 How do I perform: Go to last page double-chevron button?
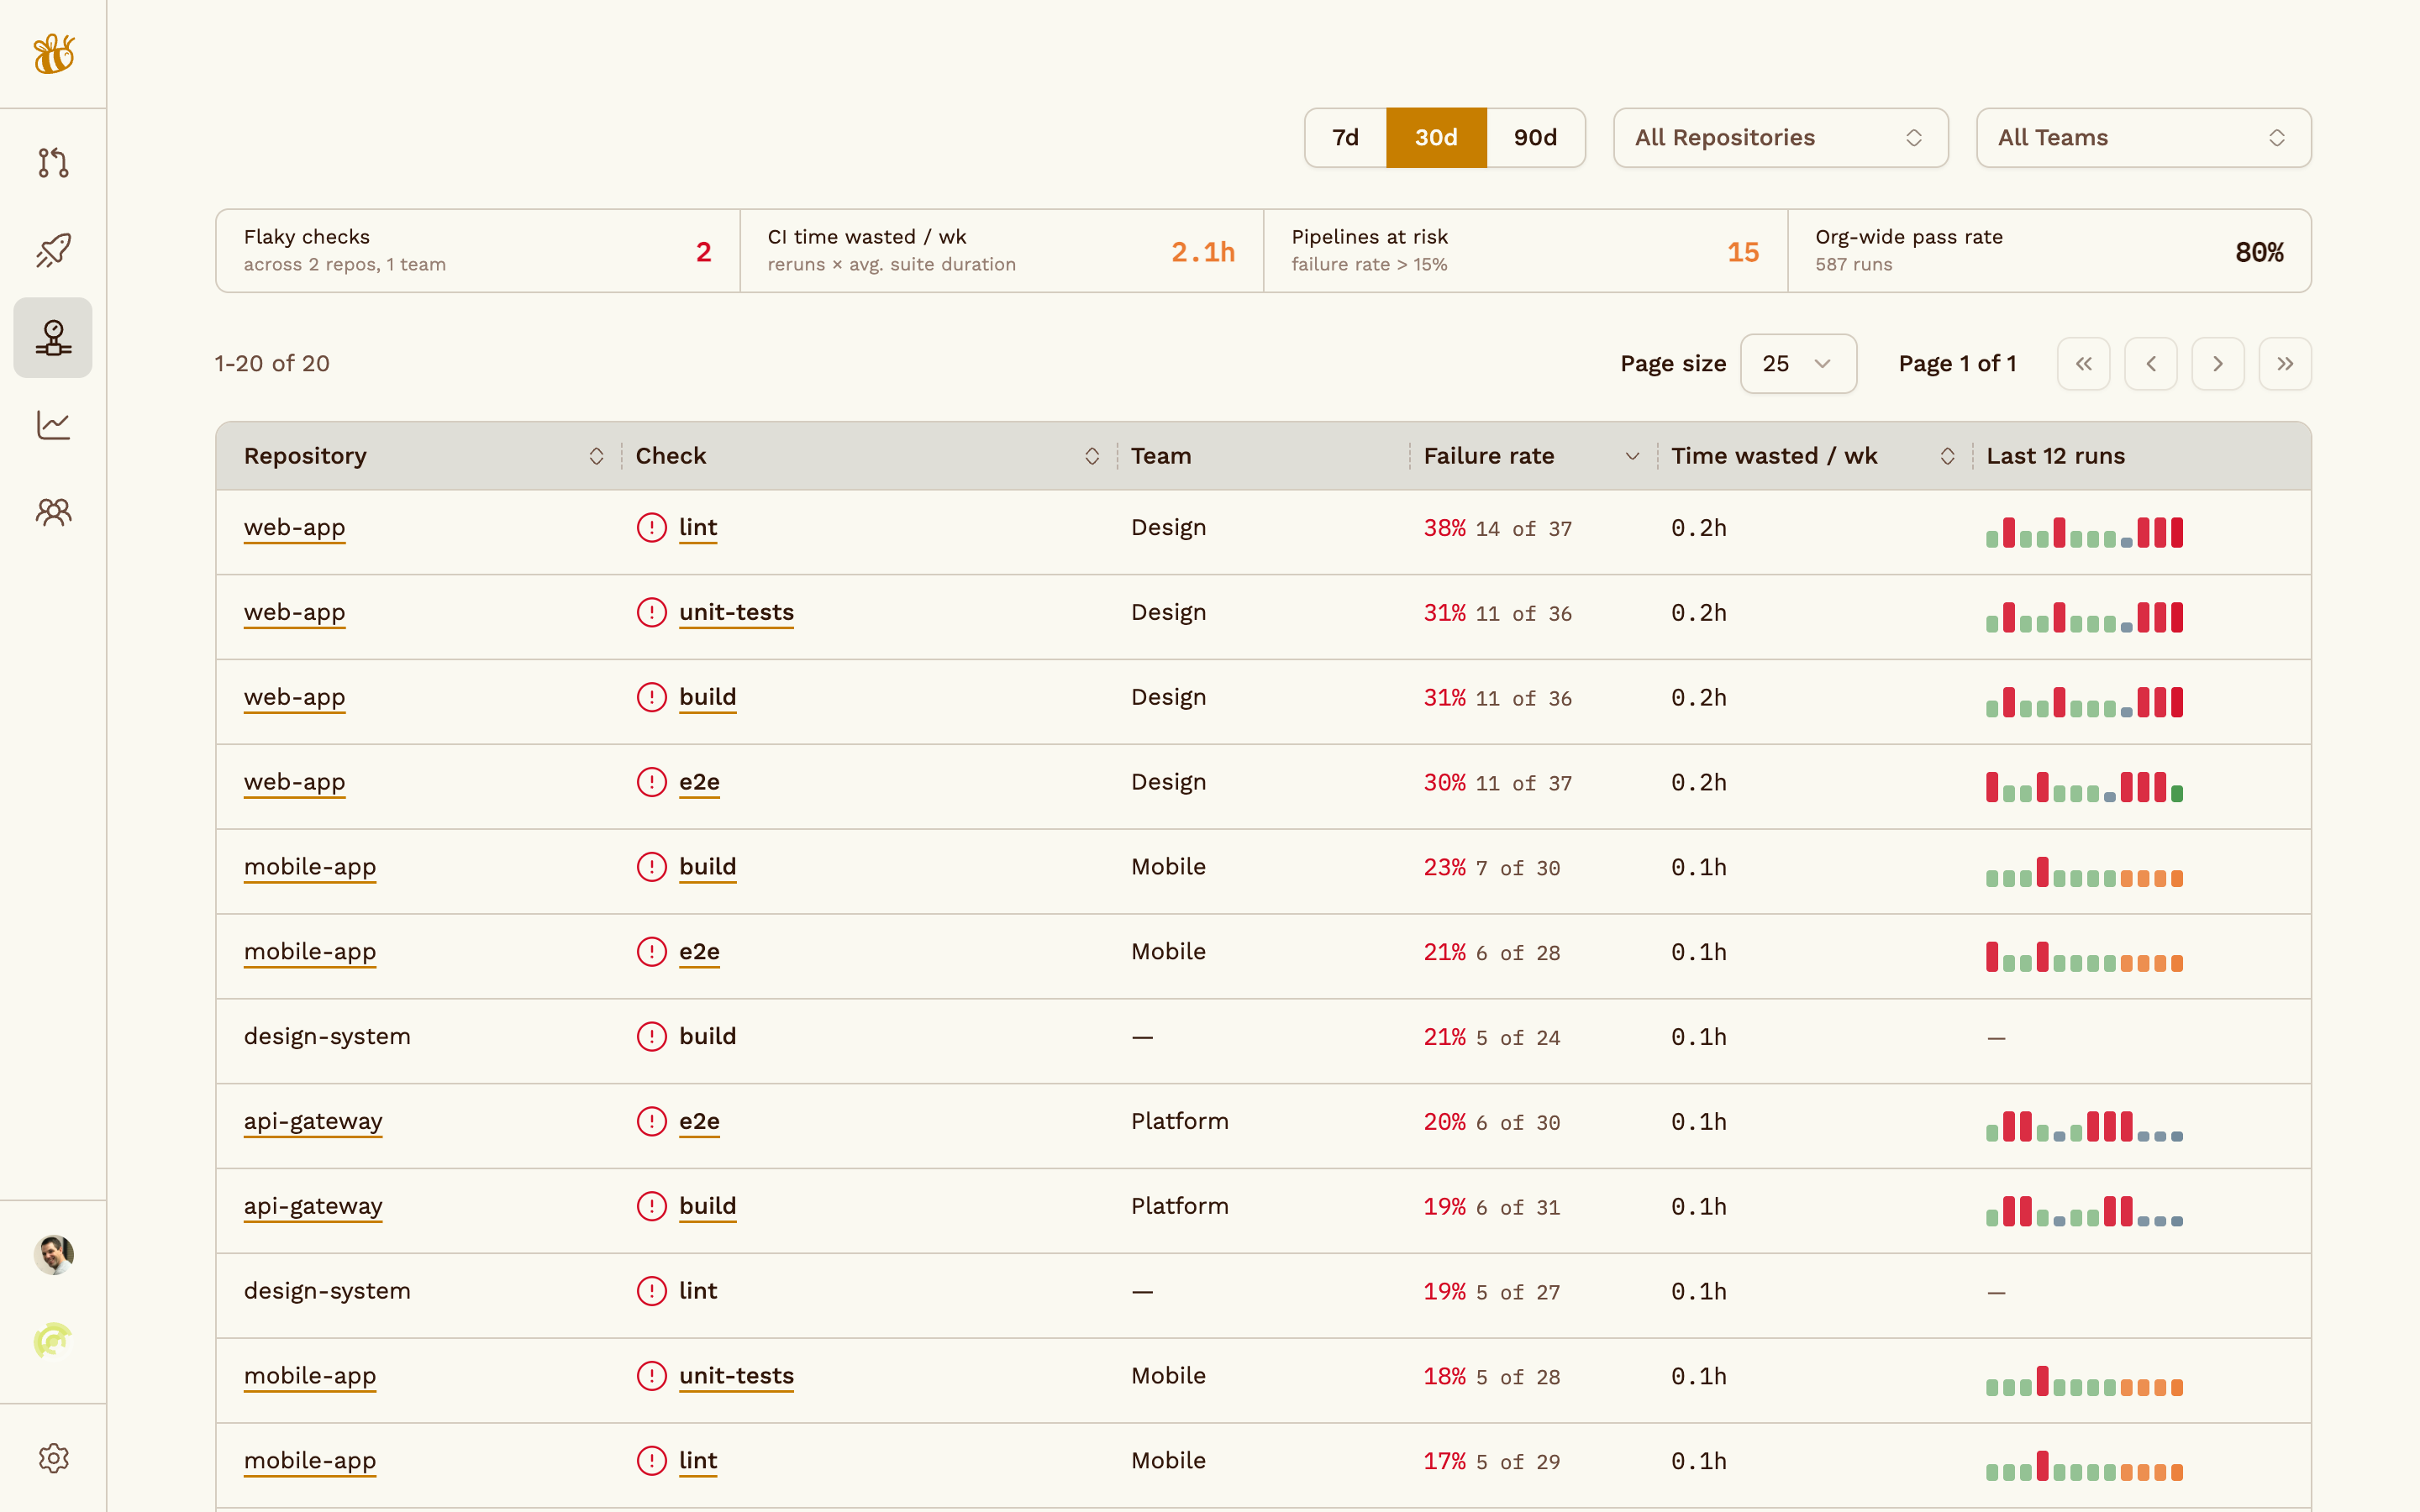coord(2284,363)
